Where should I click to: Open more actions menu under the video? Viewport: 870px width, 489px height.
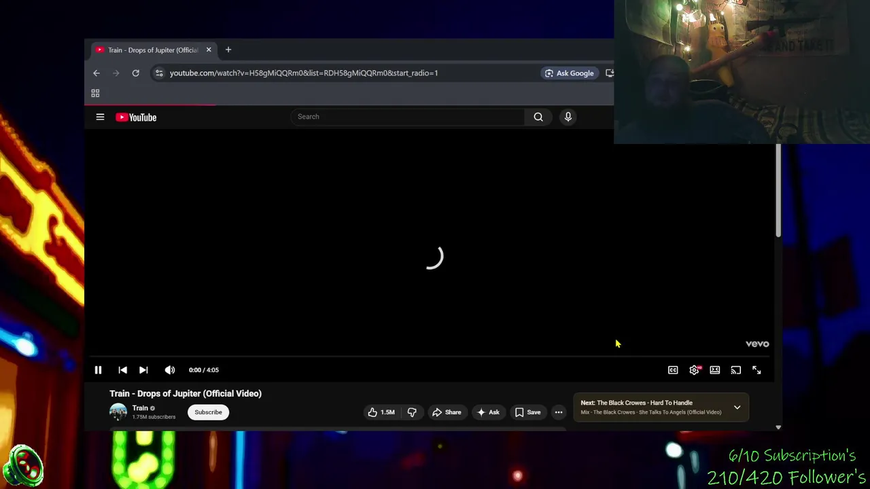click(559, 412)
